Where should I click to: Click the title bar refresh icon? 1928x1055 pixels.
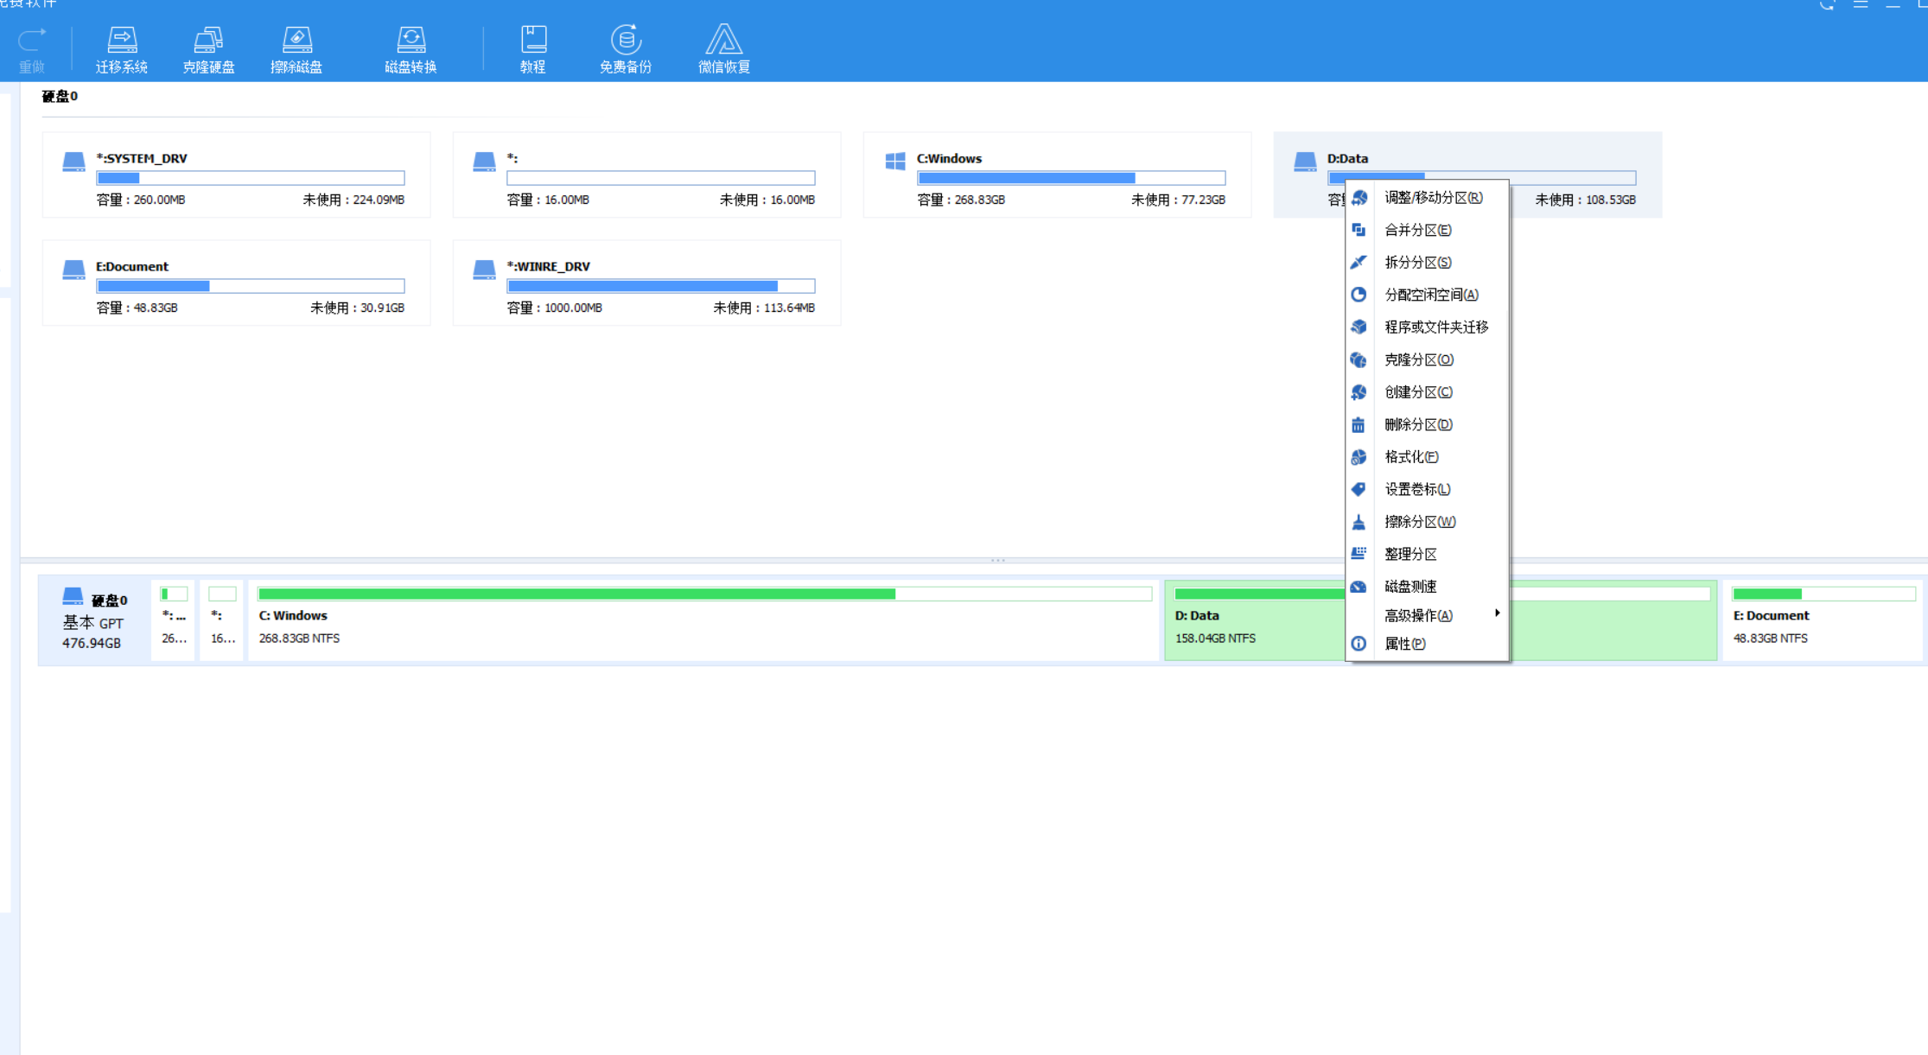coord(1827,4)
